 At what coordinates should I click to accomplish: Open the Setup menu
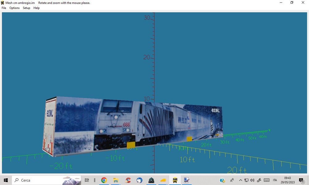coord(26,8)
